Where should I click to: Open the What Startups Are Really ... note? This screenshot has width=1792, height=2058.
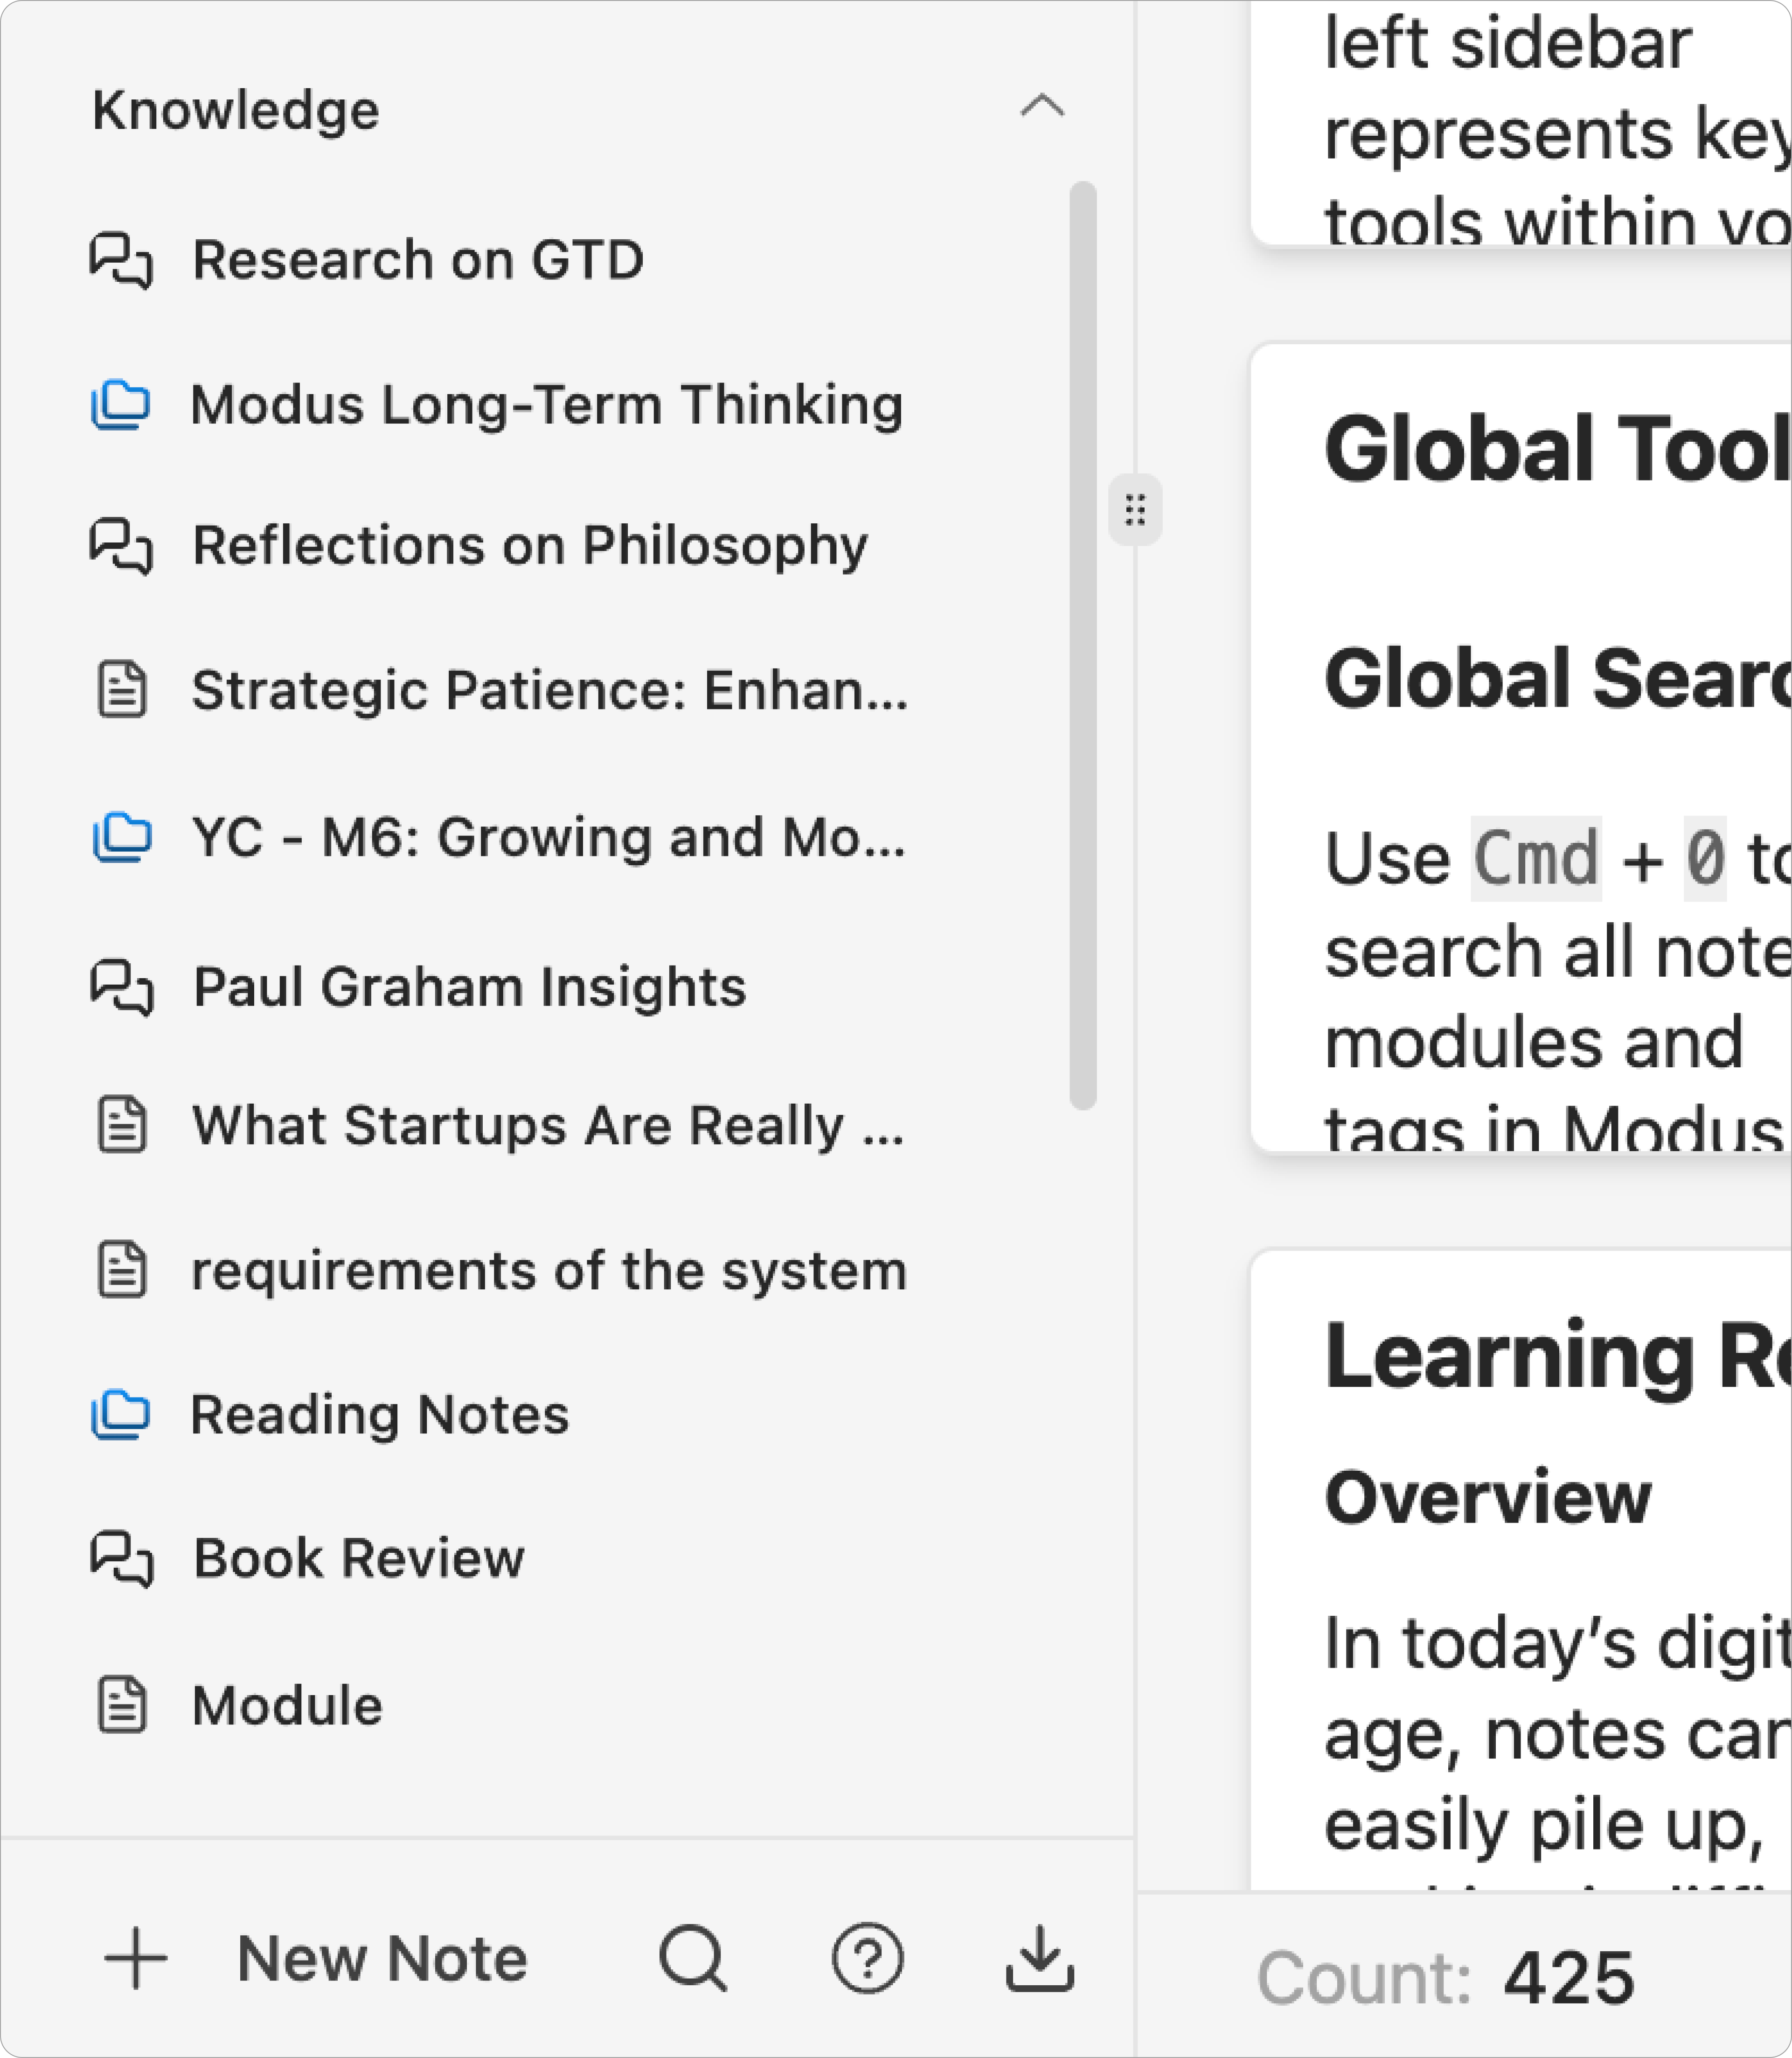click(548, 1126)
